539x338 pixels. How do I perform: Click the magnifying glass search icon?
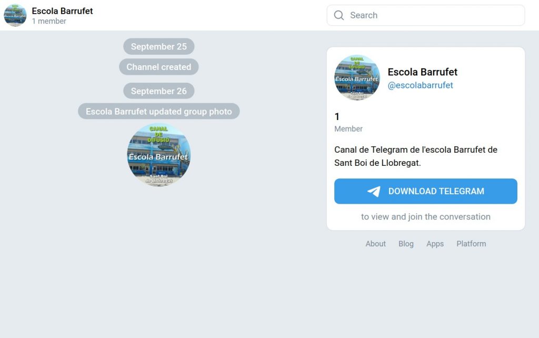(339, 15)
